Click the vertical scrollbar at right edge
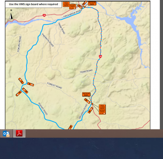163x159 pixels. coord(161,65)
